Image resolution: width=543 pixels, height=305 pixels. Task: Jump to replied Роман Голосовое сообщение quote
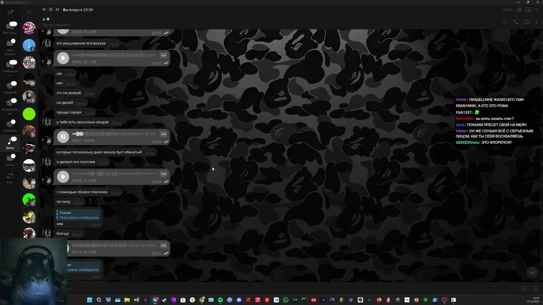click(78, 215)
